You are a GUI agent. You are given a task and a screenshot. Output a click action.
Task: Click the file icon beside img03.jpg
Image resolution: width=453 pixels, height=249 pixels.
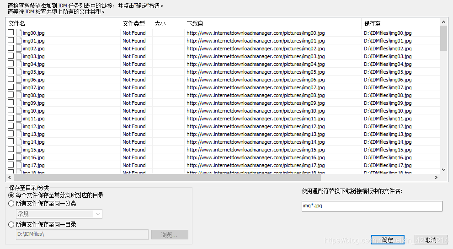pyautogui.click(x=19, y=56)
